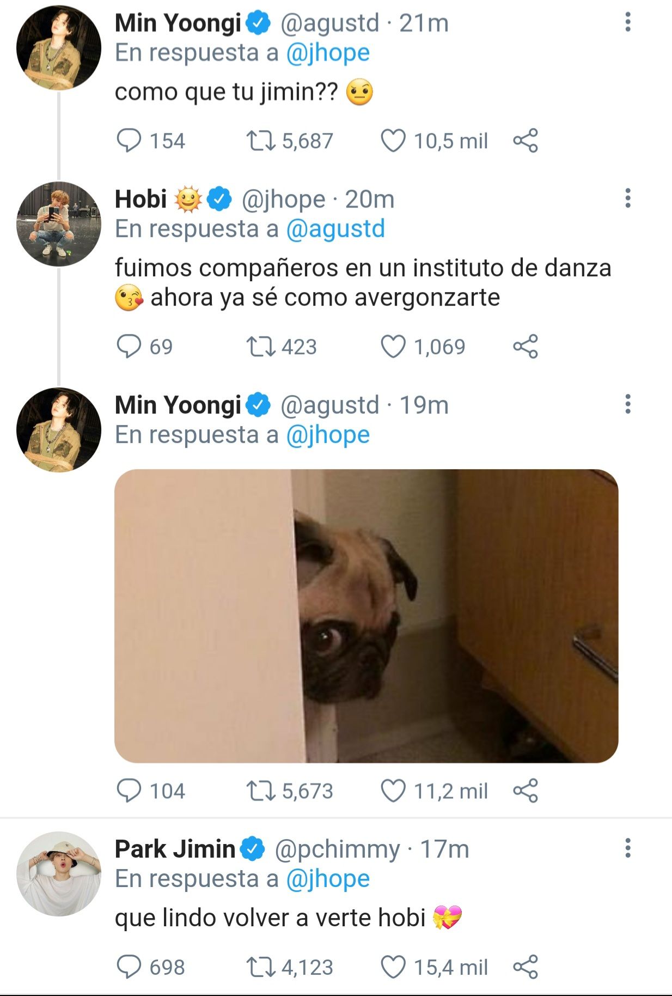Open more options on the 21m Min Yoongi tweet
This screenshot has height=996, width=672.
[x=628, y=22]
